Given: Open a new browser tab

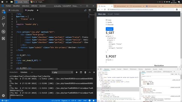Looking at the screenshot, I should point(163,6).
